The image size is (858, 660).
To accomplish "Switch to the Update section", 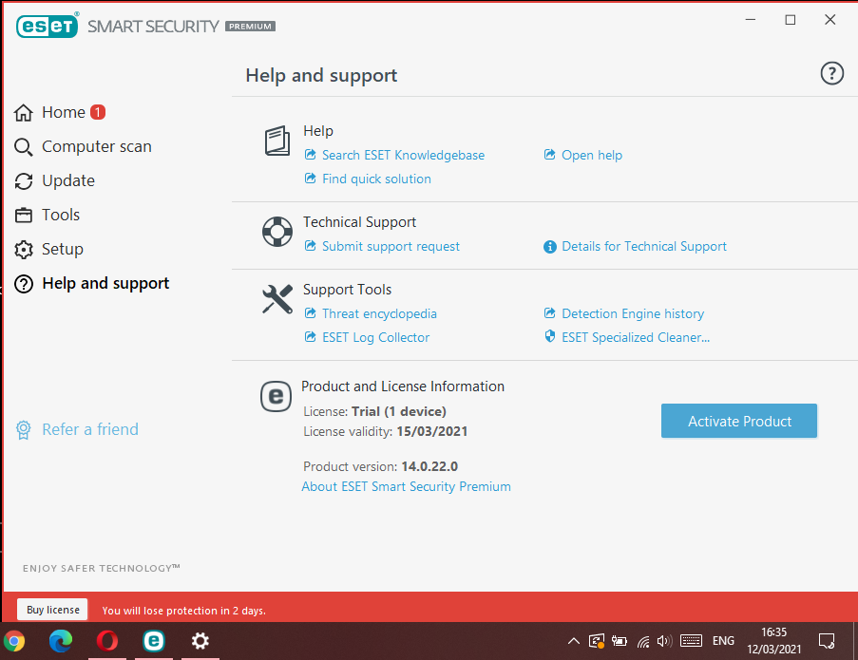I will coord(68,181).
